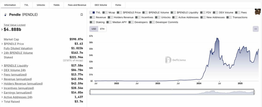Screen dimensions: 262x107
Task: Select USD chart denomination
Action: (94, 29)
